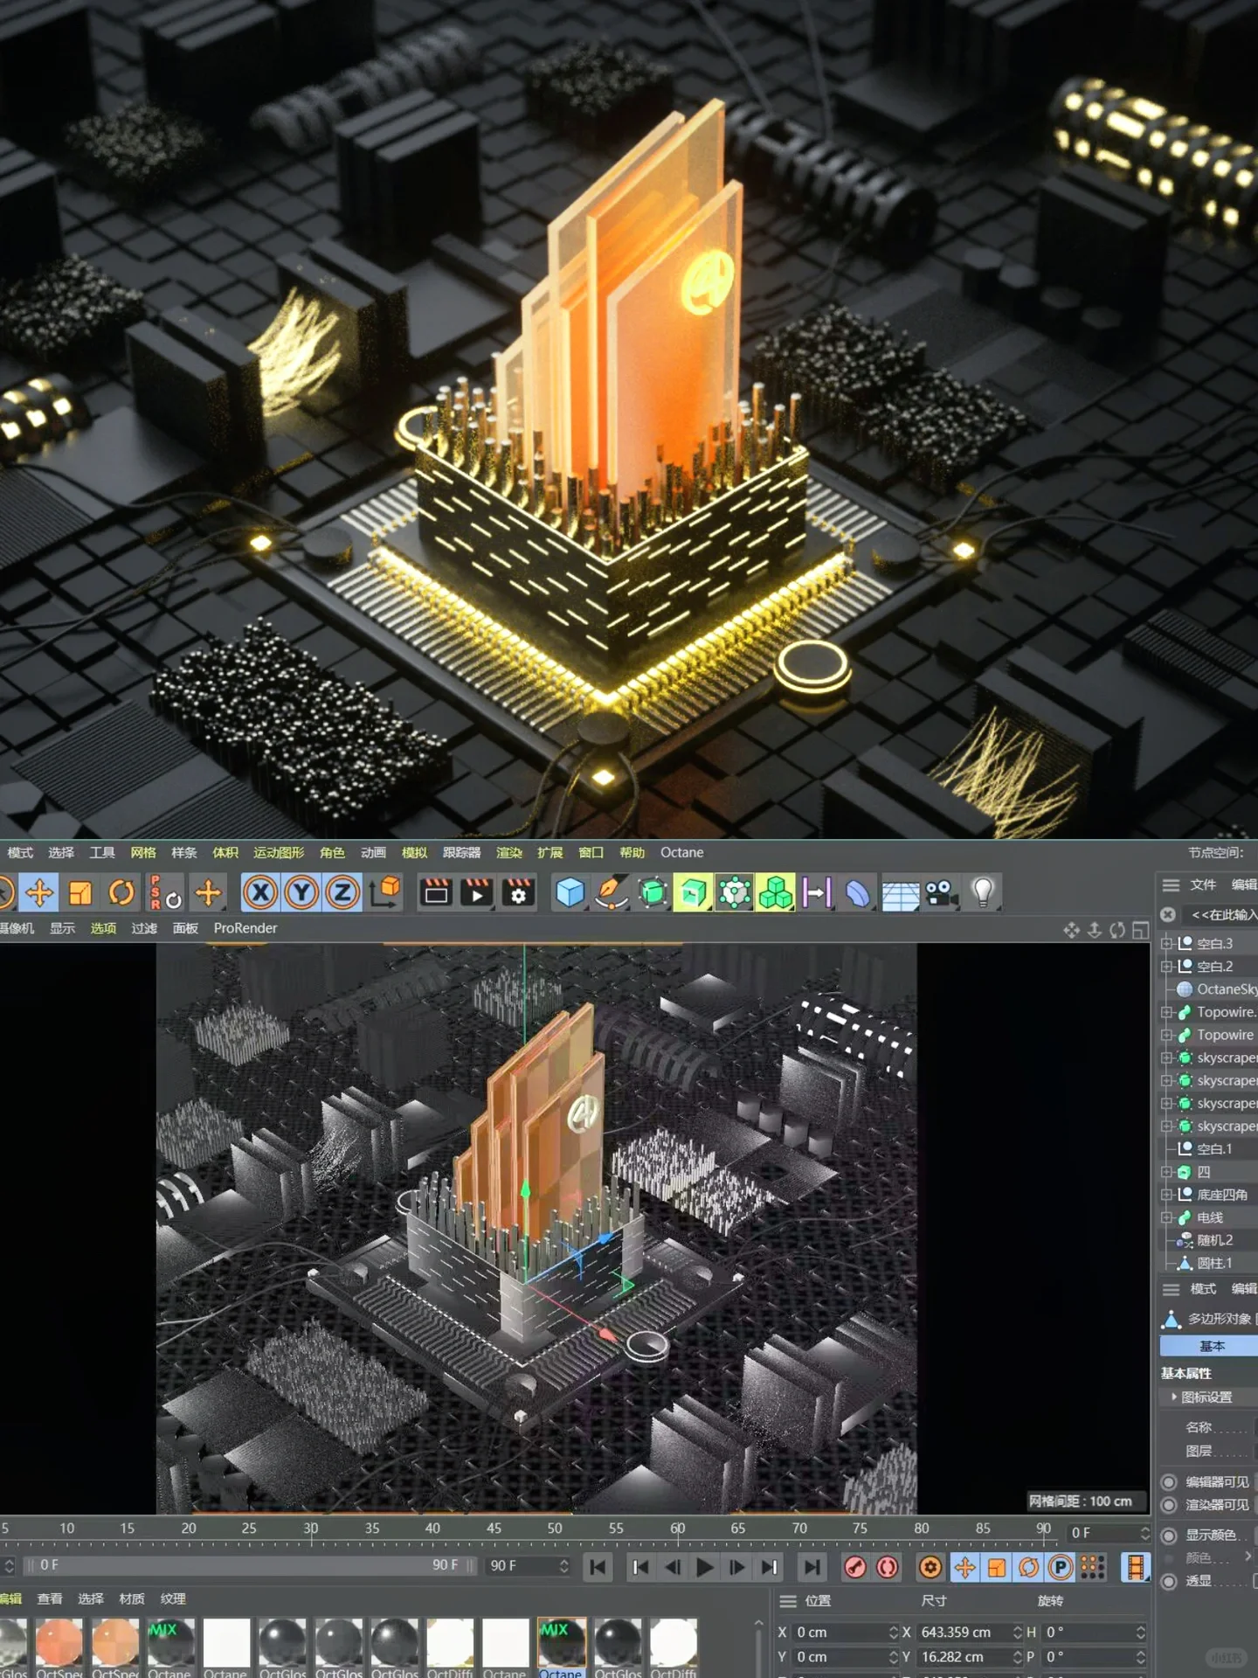This screenshot has width=1258, height=1678.
Task: Switch to the 基本 attribute tab
Action: [1210, 1347]
